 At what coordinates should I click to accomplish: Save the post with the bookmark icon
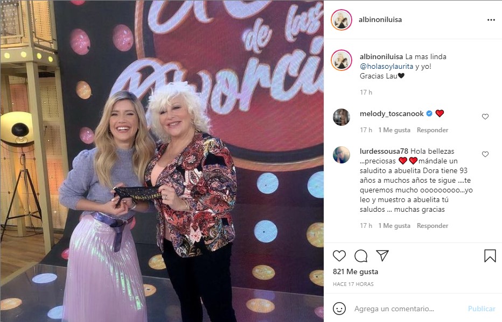pyautogui.click(x=490, y=256)
